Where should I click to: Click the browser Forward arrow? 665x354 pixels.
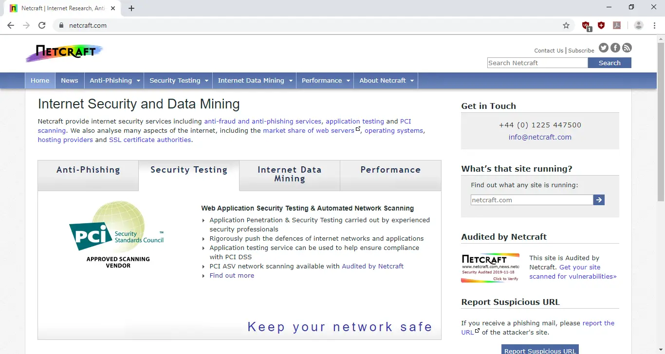coord(26,25)
